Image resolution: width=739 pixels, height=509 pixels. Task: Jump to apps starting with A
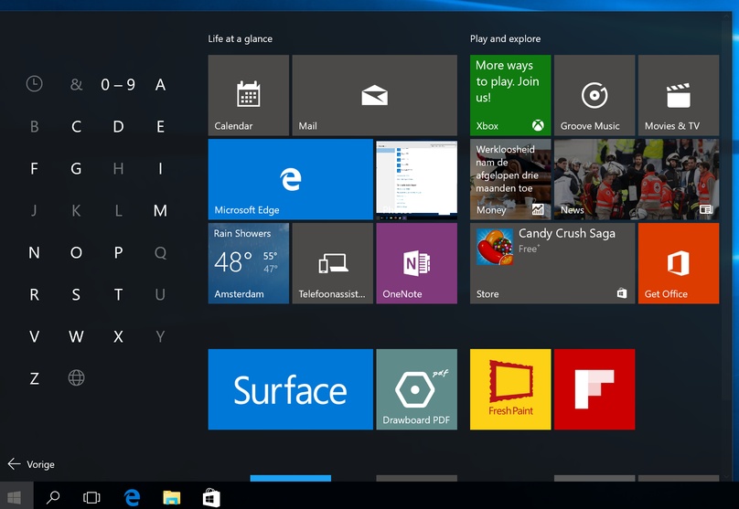click(x=160, y=85)
